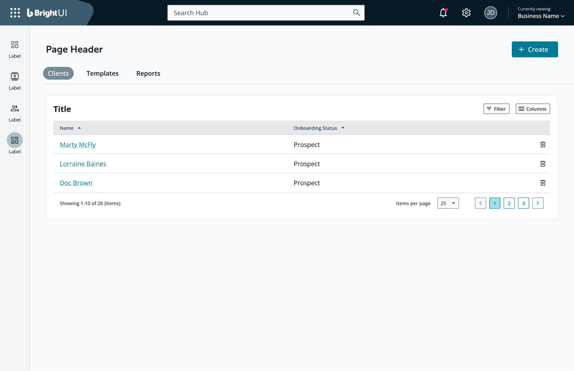Click Prospect status in Lorraine Baines row
The width and height of the screenshot is (574, 371).
click(x=307, y=164)
